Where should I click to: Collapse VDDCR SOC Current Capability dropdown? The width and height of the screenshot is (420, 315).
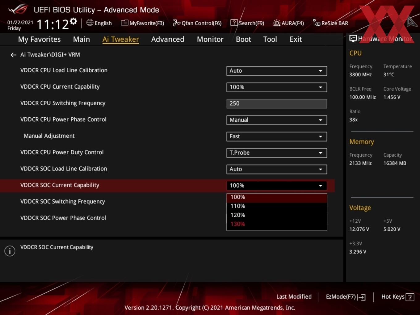point(277,185)
